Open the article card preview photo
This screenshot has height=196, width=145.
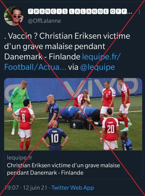(x=73, y=114)
